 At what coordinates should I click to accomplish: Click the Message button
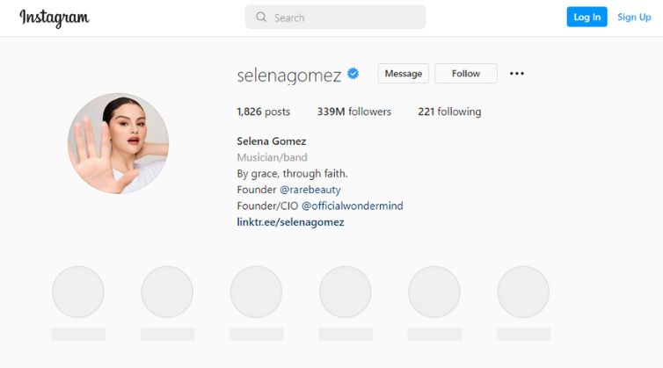coord(404,74)
